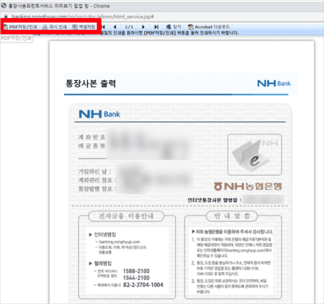
Task: Click the 계좌번호 label
Action: [x=92, y=137]
